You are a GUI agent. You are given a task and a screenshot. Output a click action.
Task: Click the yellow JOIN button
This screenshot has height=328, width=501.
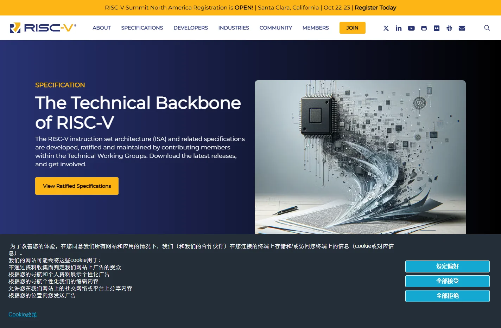click(352, 28)
